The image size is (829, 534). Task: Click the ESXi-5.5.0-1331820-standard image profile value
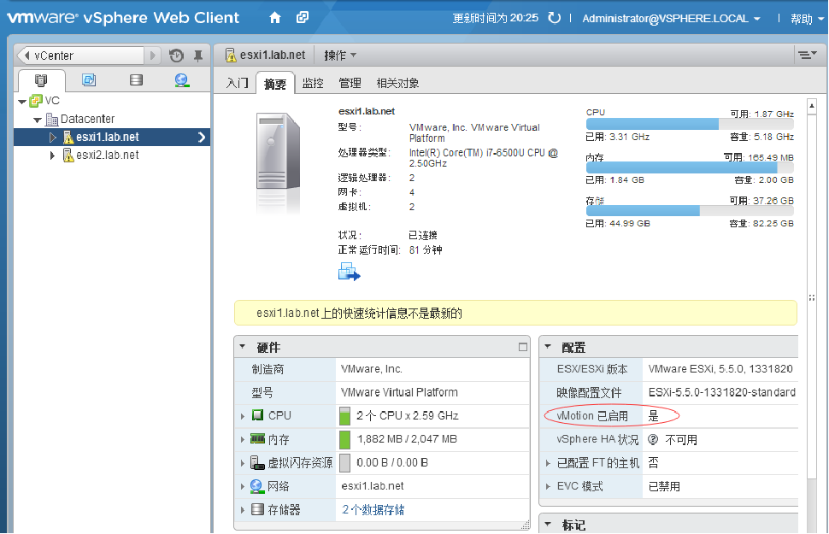[722, 392]
